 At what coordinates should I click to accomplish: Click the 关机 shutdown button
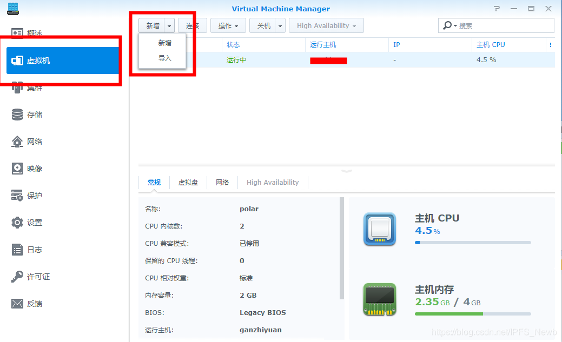pyautogui.click(x=263, y=26)
